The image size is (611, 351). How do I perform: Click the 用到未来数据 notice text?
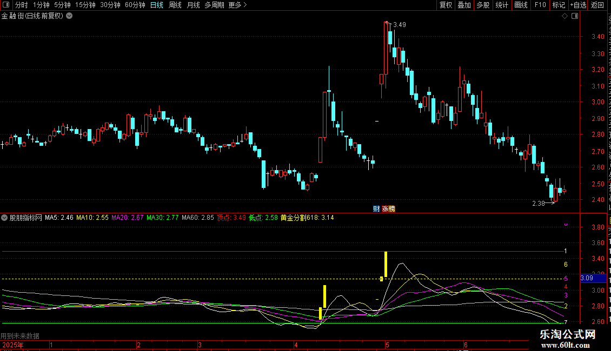tap(20, 336)
